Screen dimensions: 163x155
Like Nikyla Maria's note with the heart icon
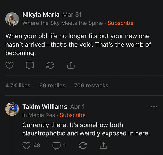pyautogui.click(x=10, y=66)
